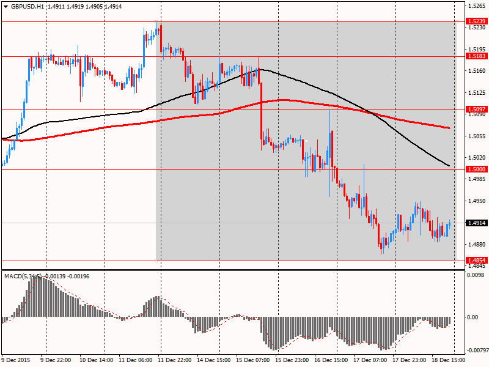Select the 1.5055 price scale value

coord(477,136)
